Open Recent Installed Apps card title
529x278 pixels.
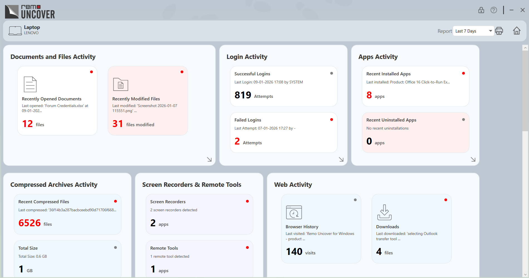388,74
